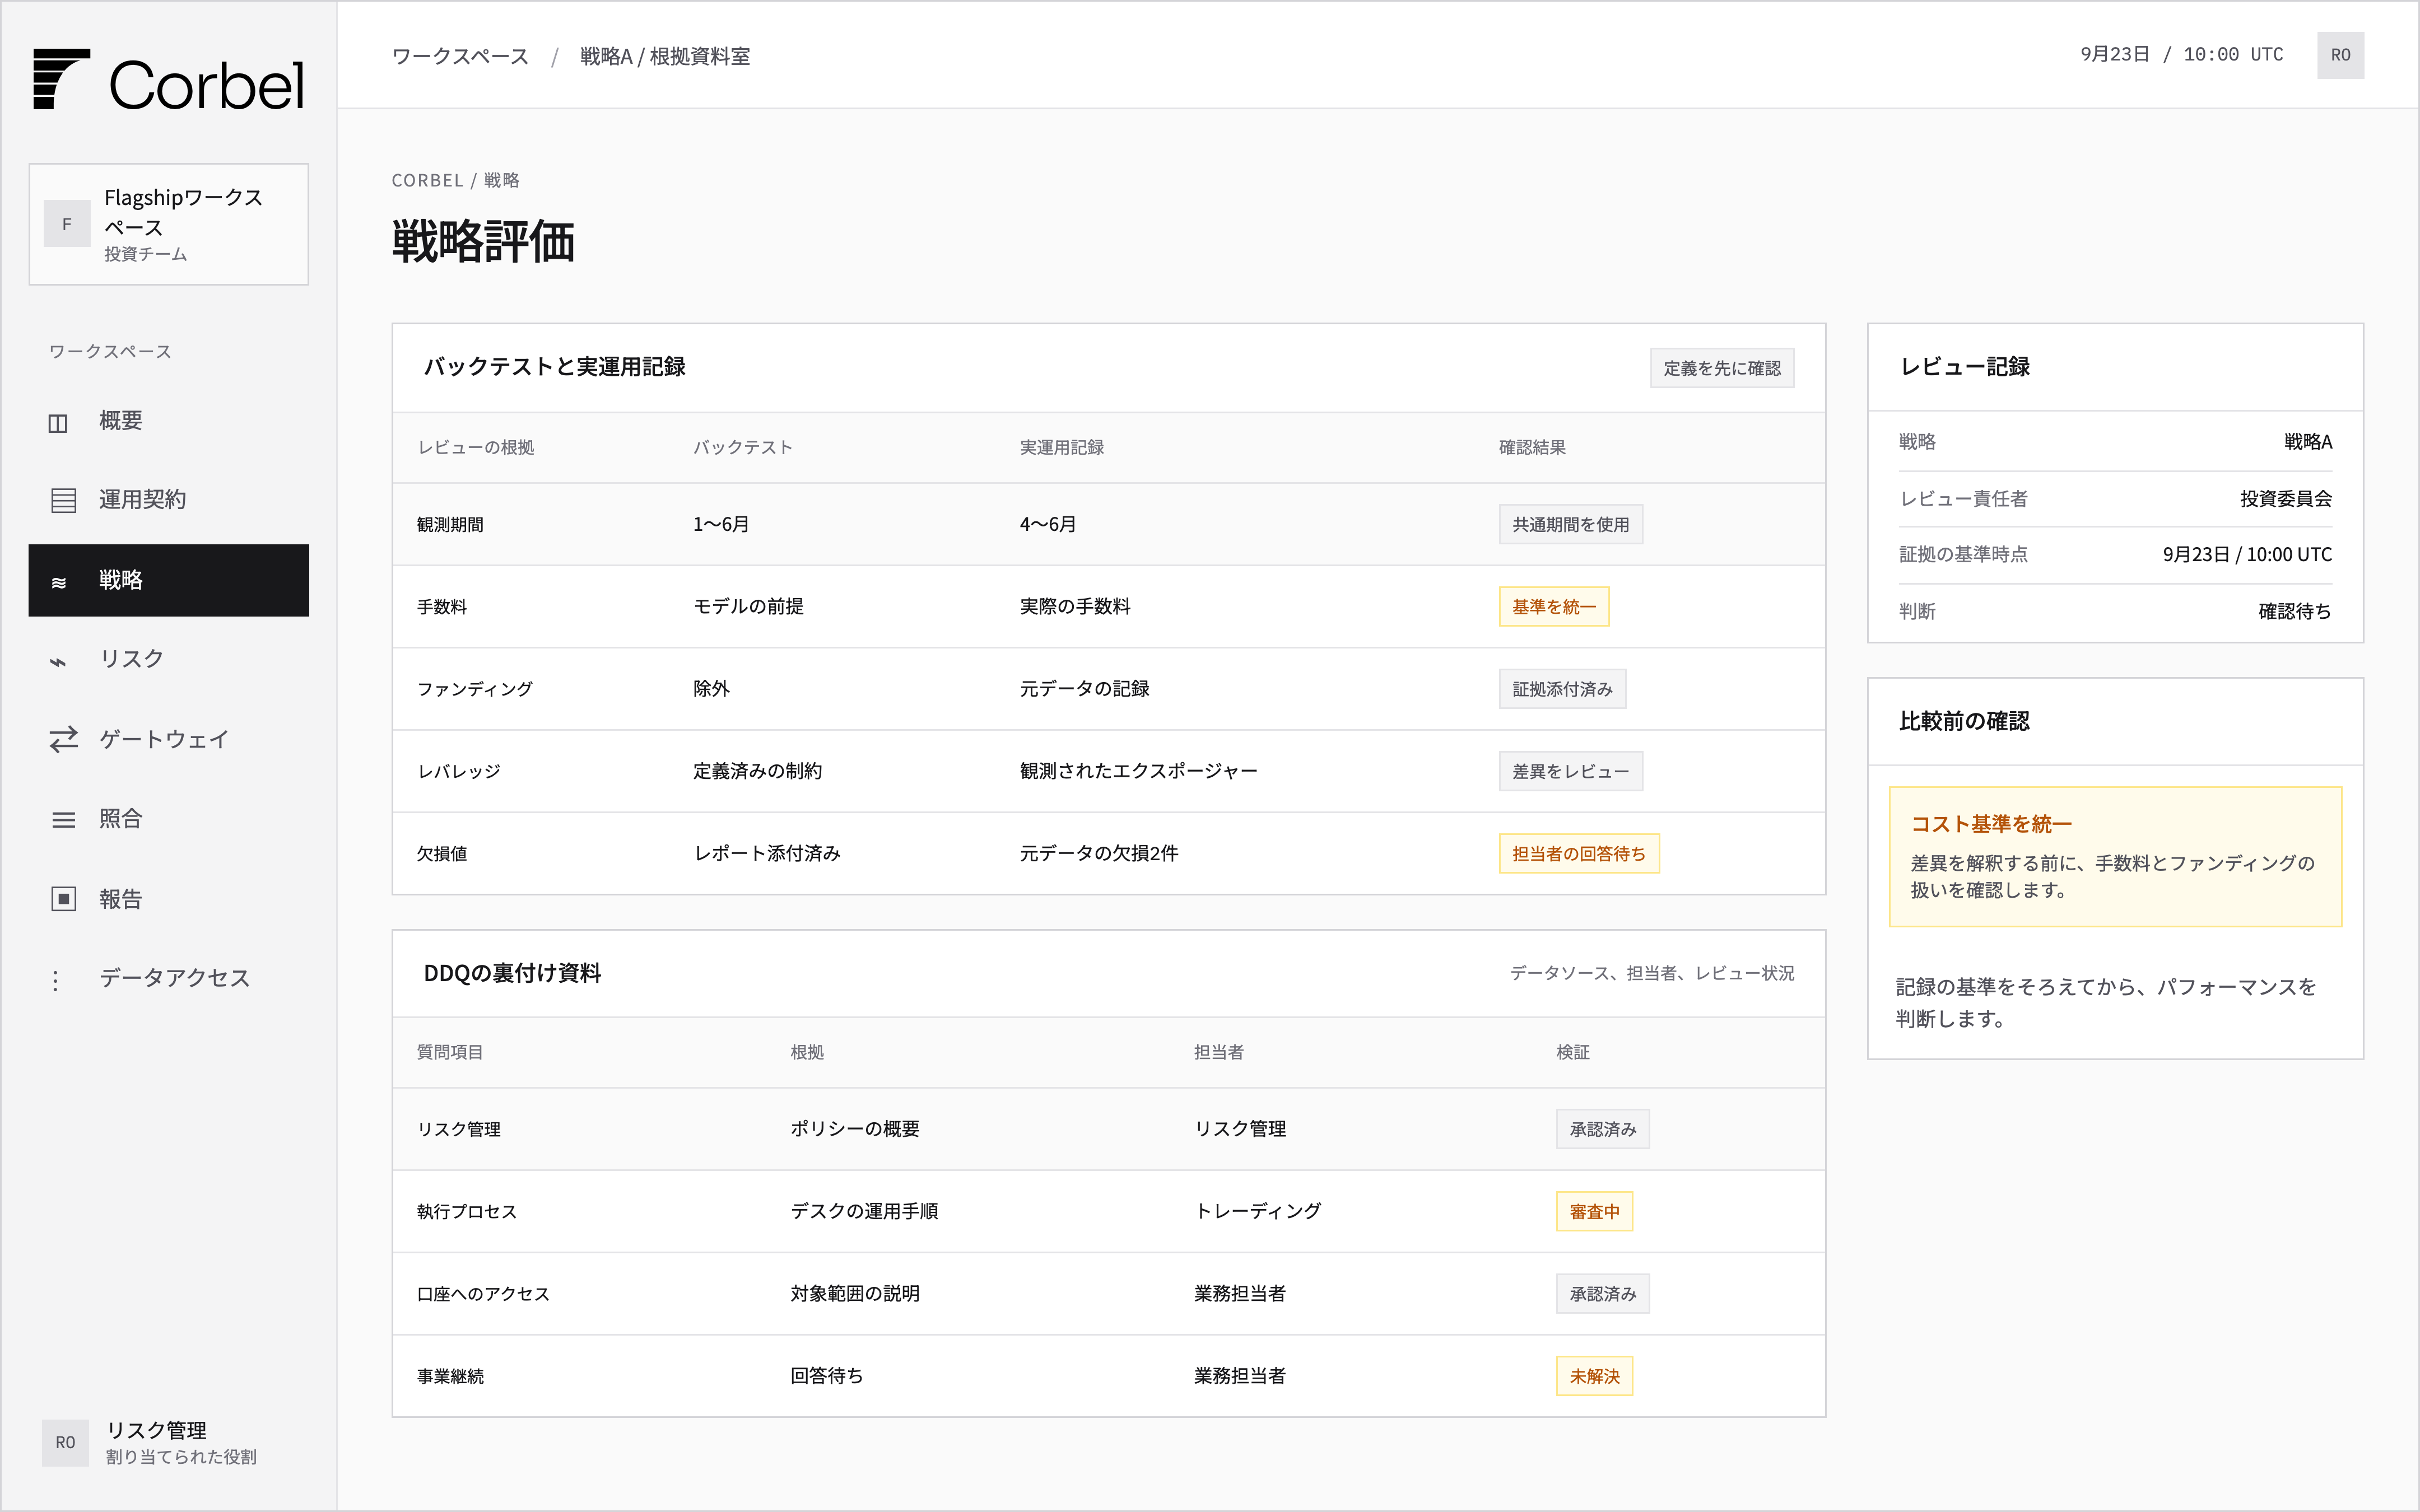
Task: Open the 運用契約 menu item
Action: 168,500
